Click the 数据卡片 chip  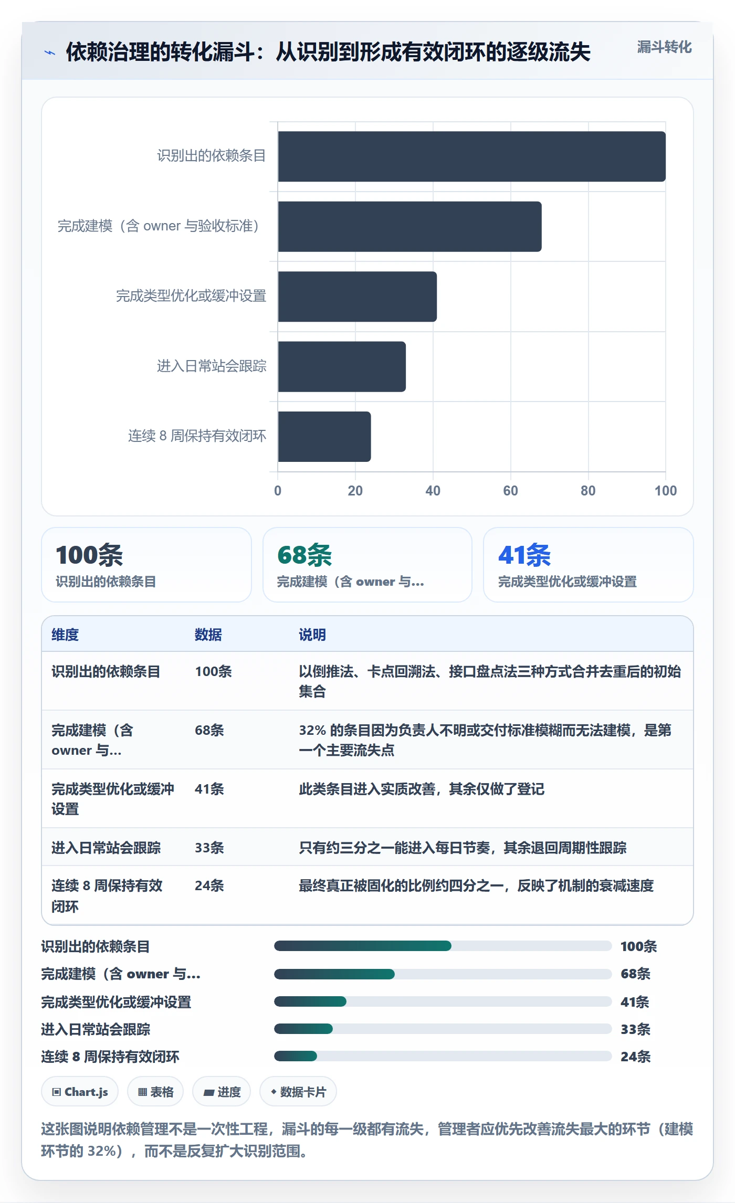pos(298,1092)
